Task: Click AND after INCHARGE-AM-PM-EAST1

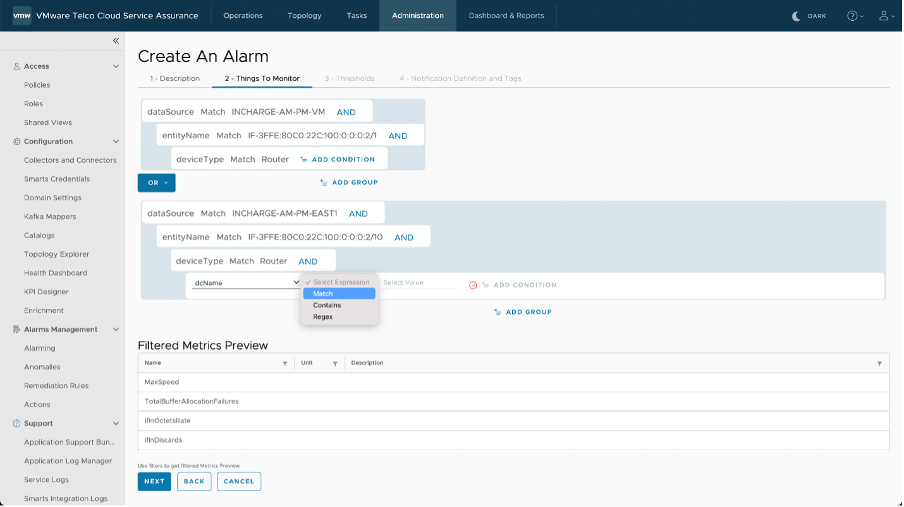Action: (358, 214)
